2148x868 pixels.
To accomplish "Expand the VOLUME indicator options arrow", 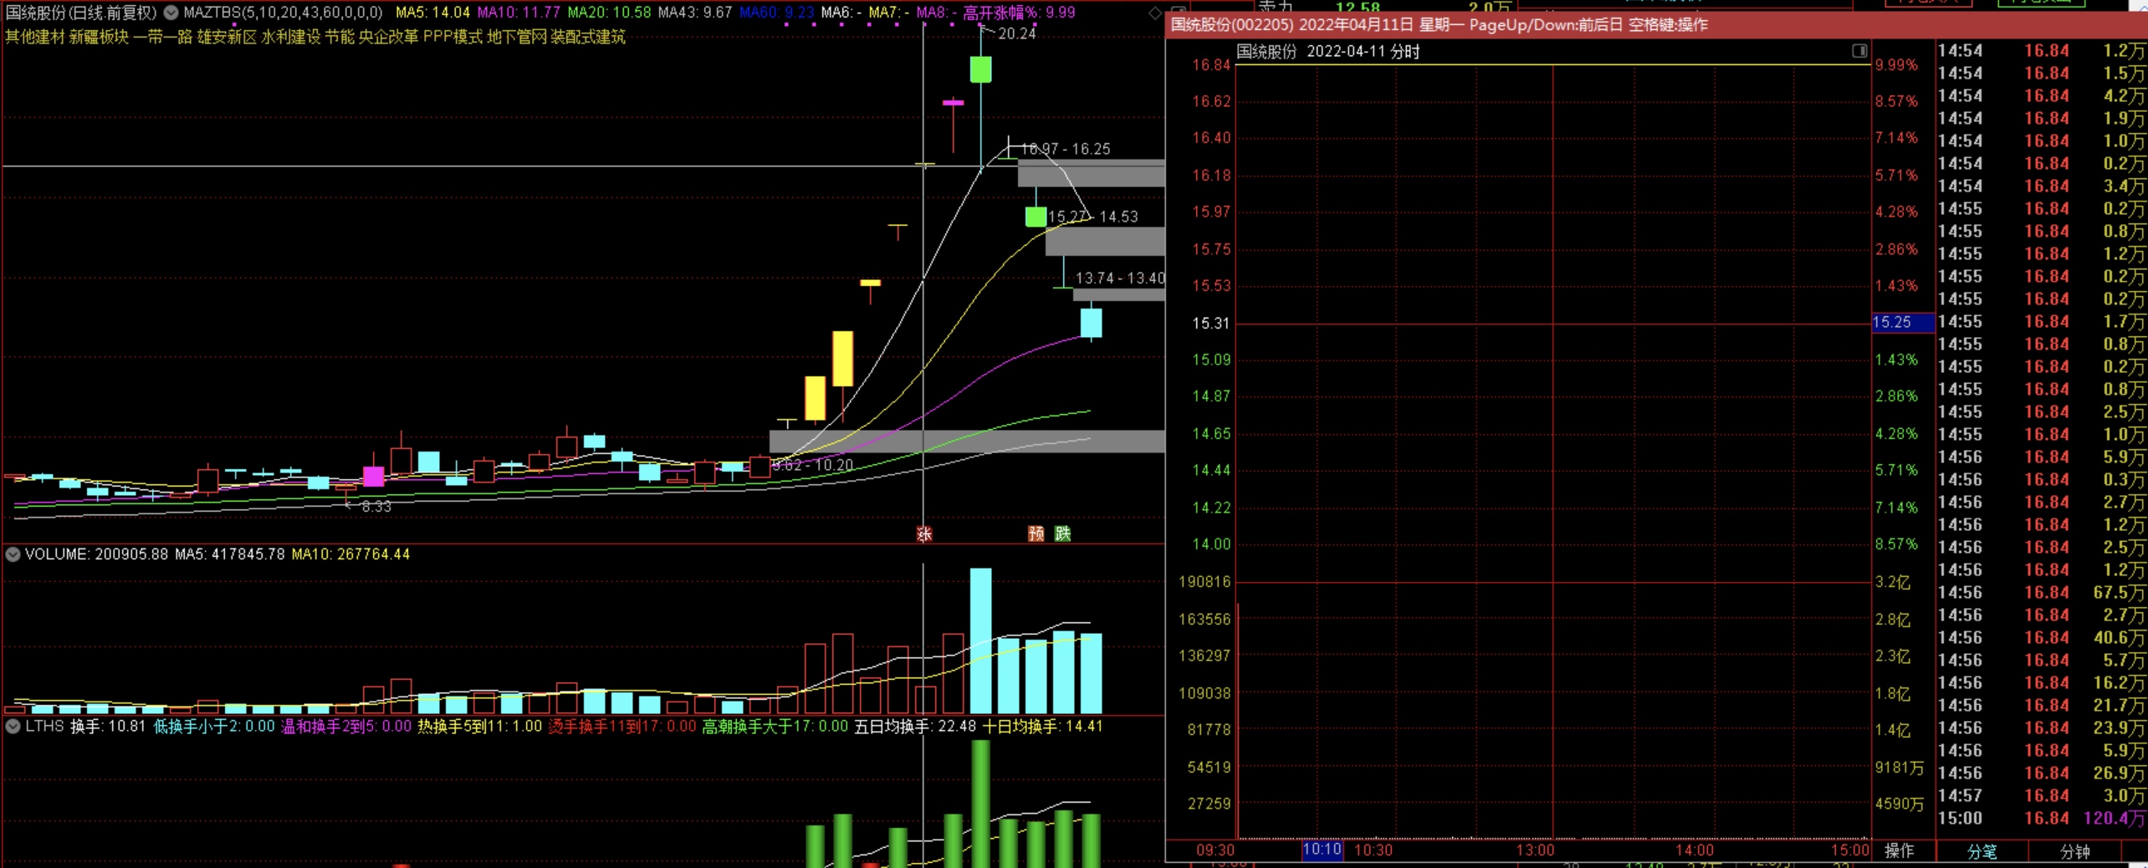I will click(13, 554).
